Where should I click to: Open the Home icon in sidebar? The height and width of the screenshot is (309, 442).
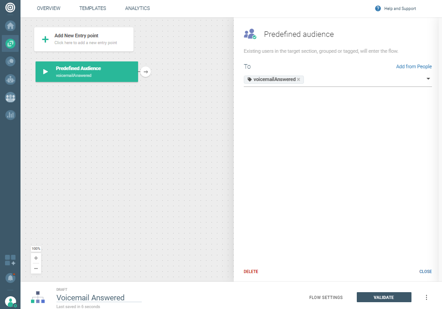(x=10, y=25)
